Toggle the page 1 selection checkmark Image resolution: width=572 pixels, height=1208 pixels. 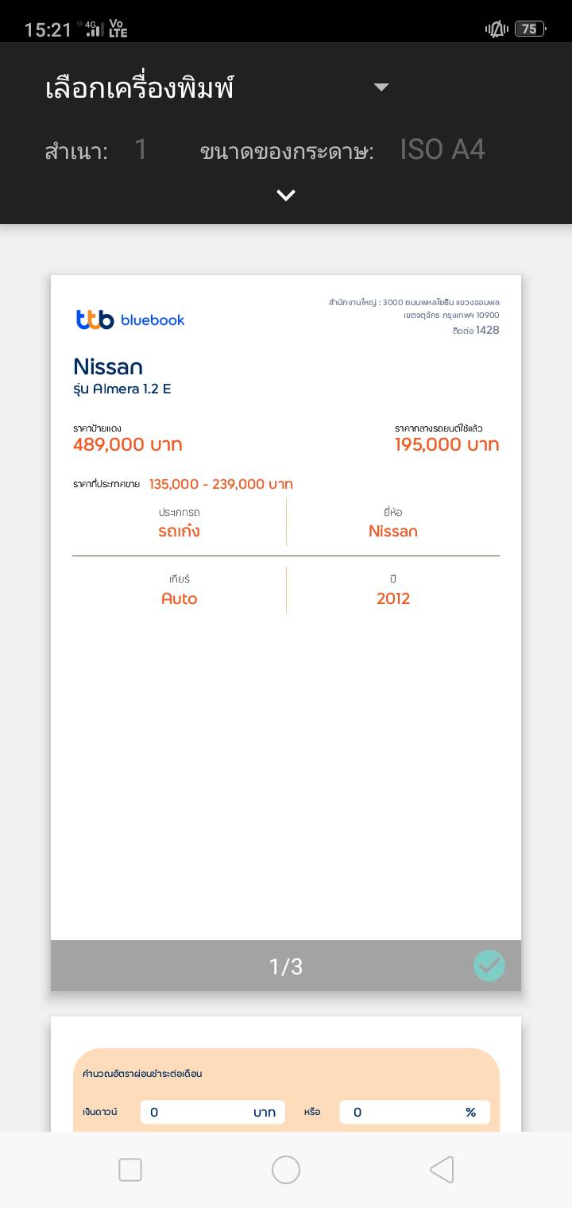(x=489, y=966)
